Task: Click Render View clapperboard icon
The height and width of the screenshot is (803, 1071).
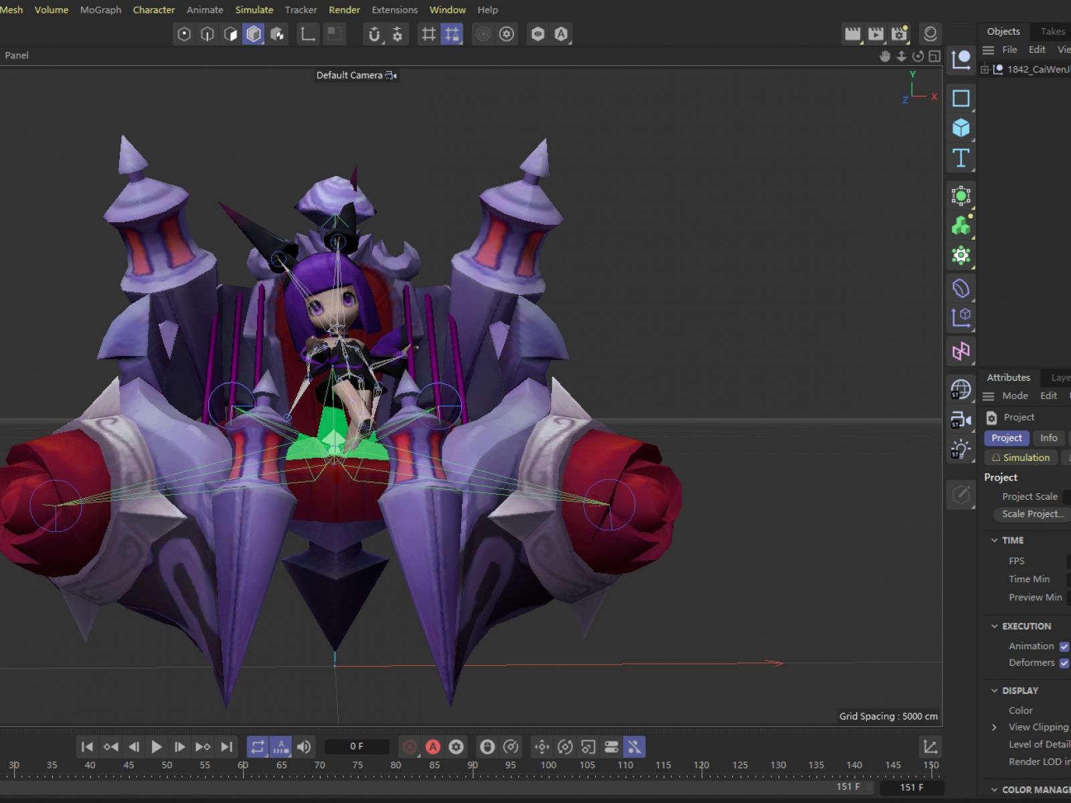Action: [852, 34]
